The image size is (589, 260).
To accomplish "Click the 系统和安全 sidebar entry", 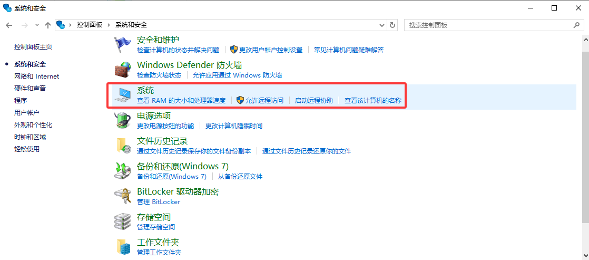I will tap(30, 64).
